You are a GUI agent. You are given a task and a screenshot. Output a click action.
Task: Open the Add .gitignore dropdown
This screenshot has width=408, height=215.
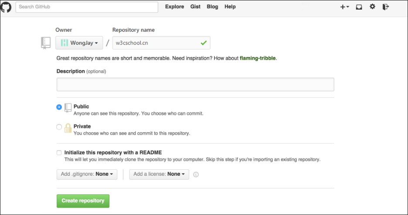click(87, 174)
